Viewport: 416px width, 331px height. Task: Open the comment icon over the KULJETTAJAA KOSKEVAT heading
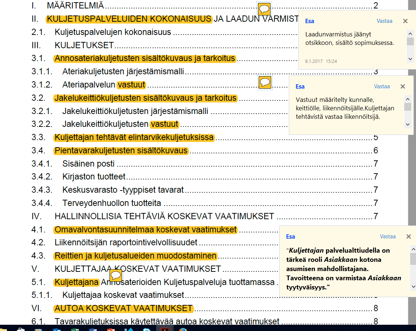(x=116, y=275)
